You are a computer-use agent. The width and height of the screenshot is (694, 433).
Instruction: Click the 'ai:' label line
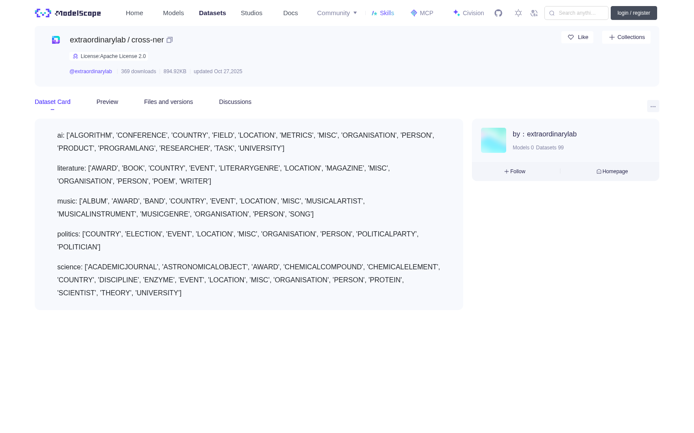(x=61, y=136)
